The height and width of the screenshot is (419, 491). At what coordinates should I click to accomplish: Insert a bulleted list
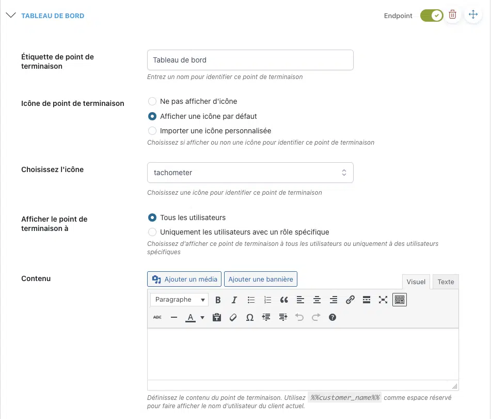(251, 300)
